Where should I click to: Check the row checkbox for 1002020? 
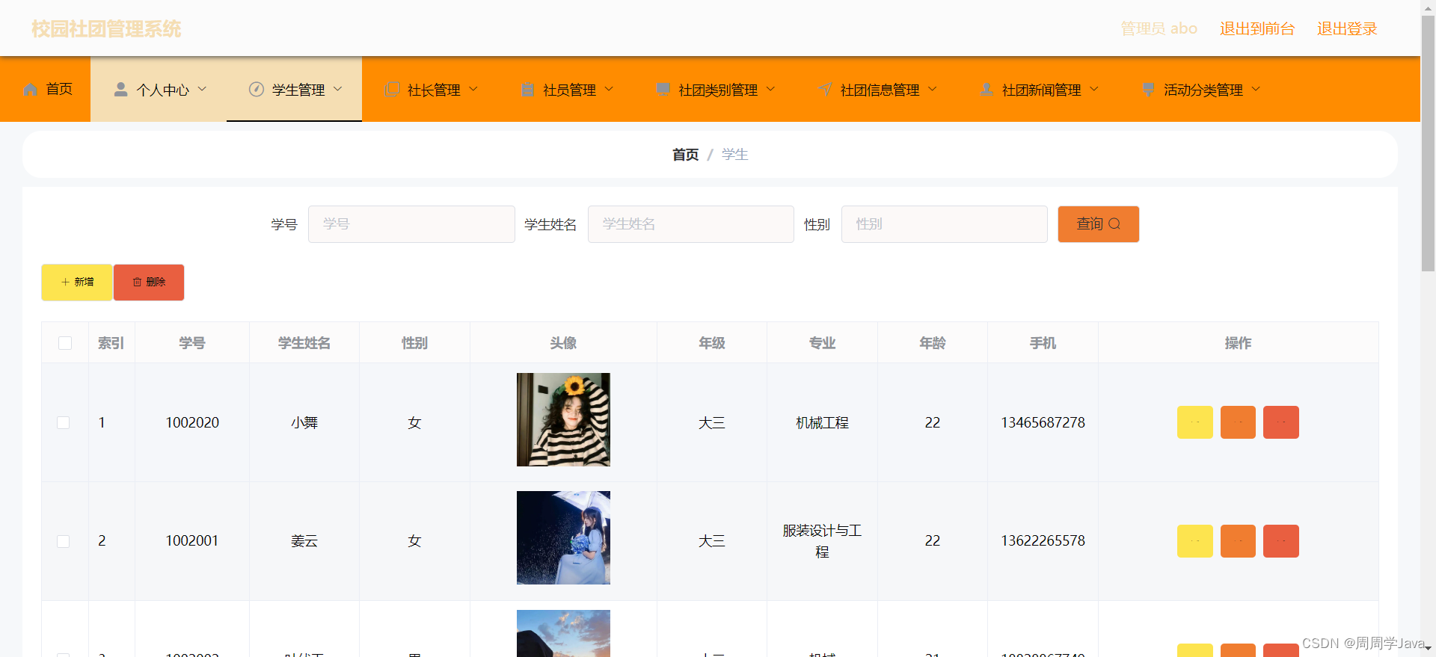[64, 423]
